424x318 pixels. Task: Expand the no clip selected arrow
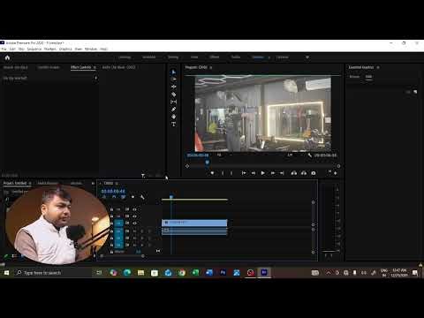tap(95, 78)
